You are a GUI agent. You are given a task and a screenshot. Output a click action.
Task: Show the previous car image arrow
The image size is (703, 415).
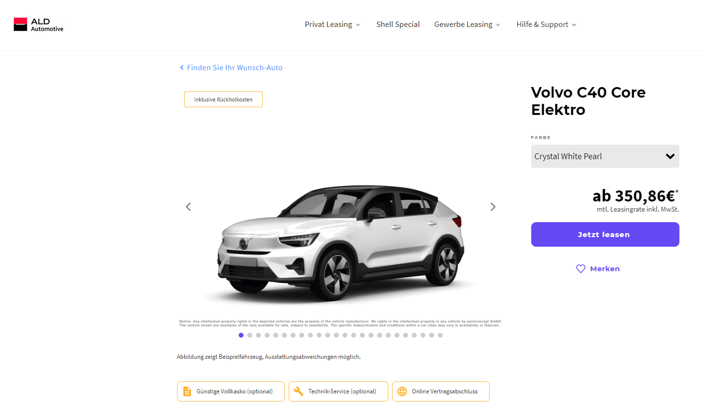pos(188,207)
